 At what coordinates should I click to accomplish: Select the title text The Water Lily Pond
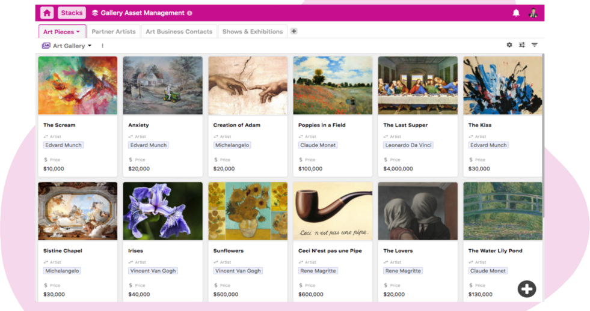click(495, 251)
